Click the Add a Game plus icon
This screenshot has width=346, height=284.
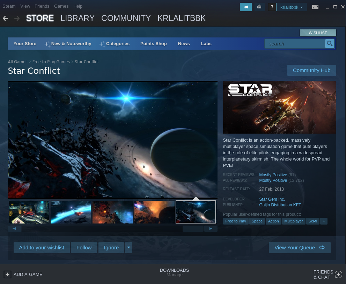click(7, 274)
